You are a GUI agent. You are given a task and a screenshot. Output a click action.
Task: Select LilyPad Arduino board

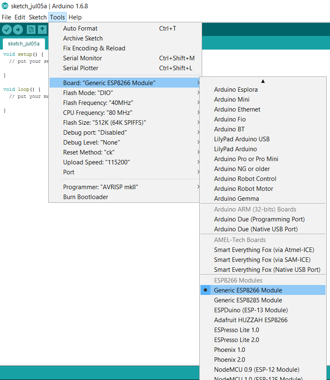coord(263,149)
